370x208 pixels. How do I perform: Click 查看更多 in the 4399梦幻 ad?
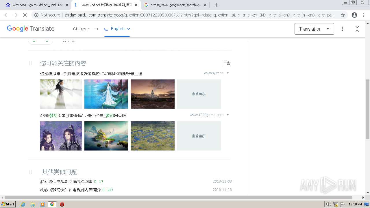[x=199, y=136]
